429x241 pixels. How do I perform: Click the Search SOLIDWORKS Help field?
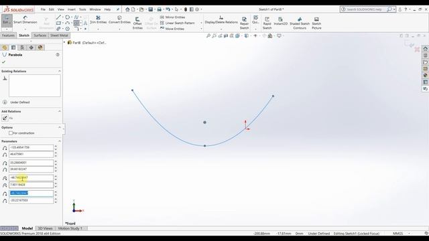pos(364,9)
